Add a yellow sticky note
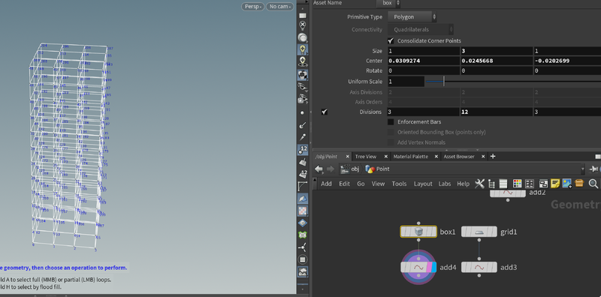Viewport: 601px width, 297px height. [555, 184]
